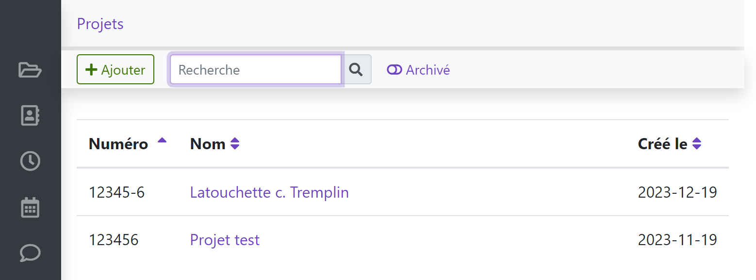Toggle descending sort on Numéro column

161,141
